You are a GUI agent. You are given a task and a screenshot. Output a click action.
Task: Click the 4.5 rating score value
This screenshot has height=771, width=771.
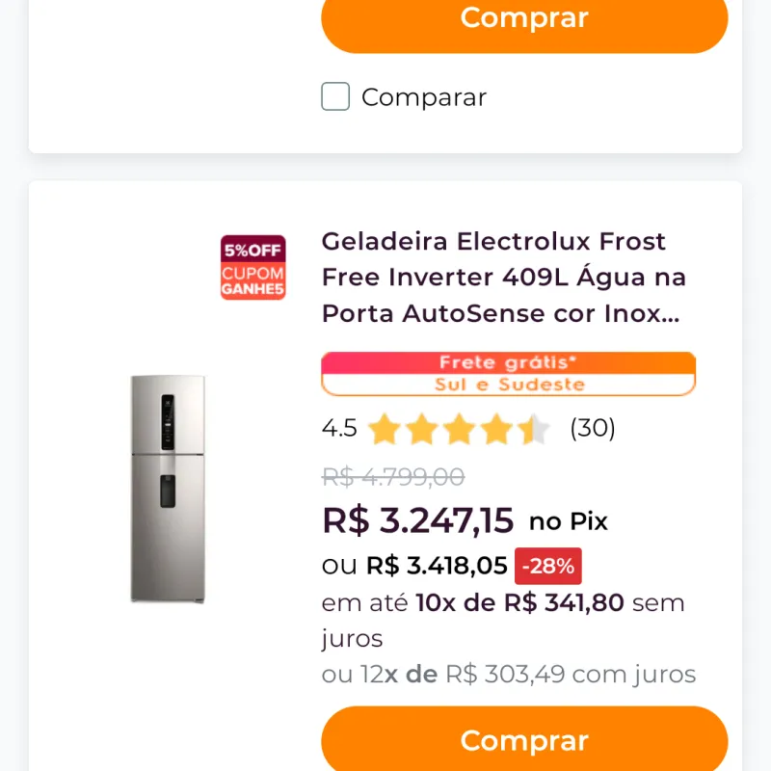(x=339, y=428)
